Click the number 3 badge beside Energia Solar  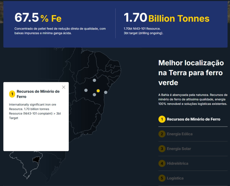tap(162, 149)
